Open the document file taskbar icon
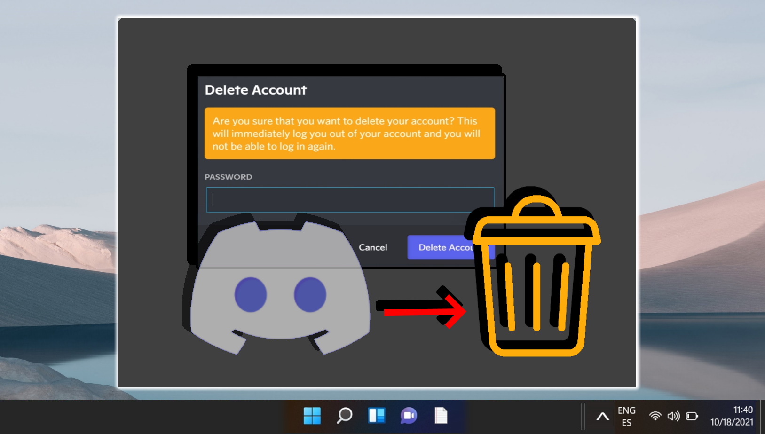The height and width of the screenshot is (434, 765). 441,416
